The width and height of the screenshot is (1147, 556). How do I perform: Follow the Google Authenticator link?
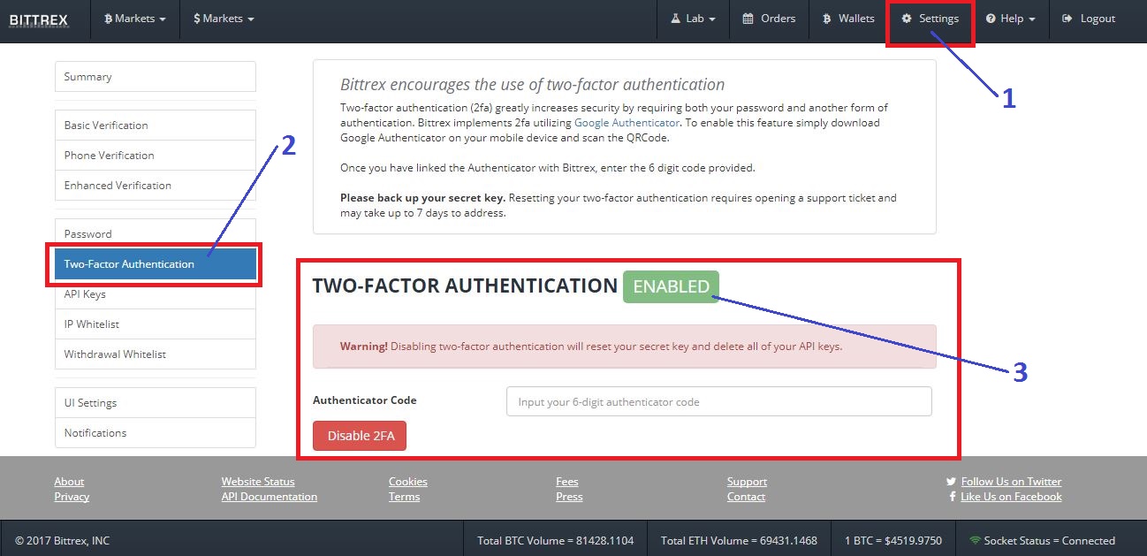click(x=627, y=123)
